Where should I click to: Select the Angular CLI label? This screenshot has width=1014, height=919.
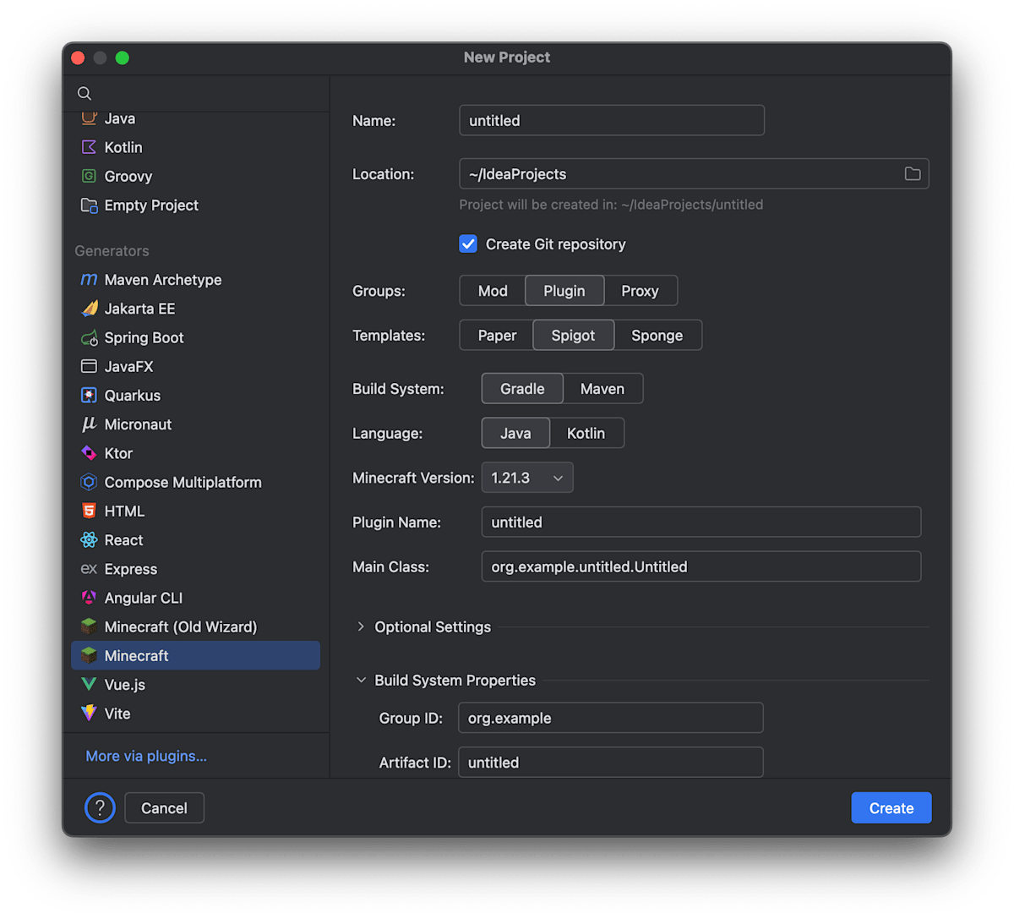click(144, 598)
